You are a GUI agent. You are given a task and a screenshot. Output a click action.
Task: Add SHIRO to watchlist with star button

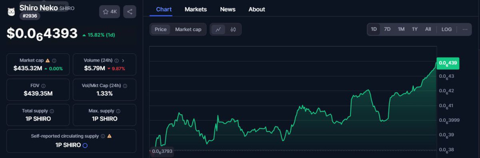(x=110, y=12)
